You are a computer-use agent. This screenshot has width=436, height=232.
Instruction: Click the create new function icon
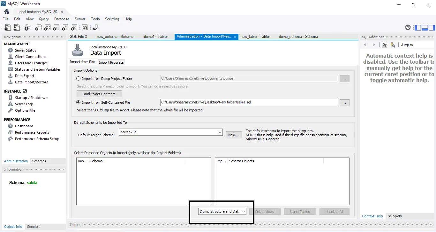pos(74,28)
